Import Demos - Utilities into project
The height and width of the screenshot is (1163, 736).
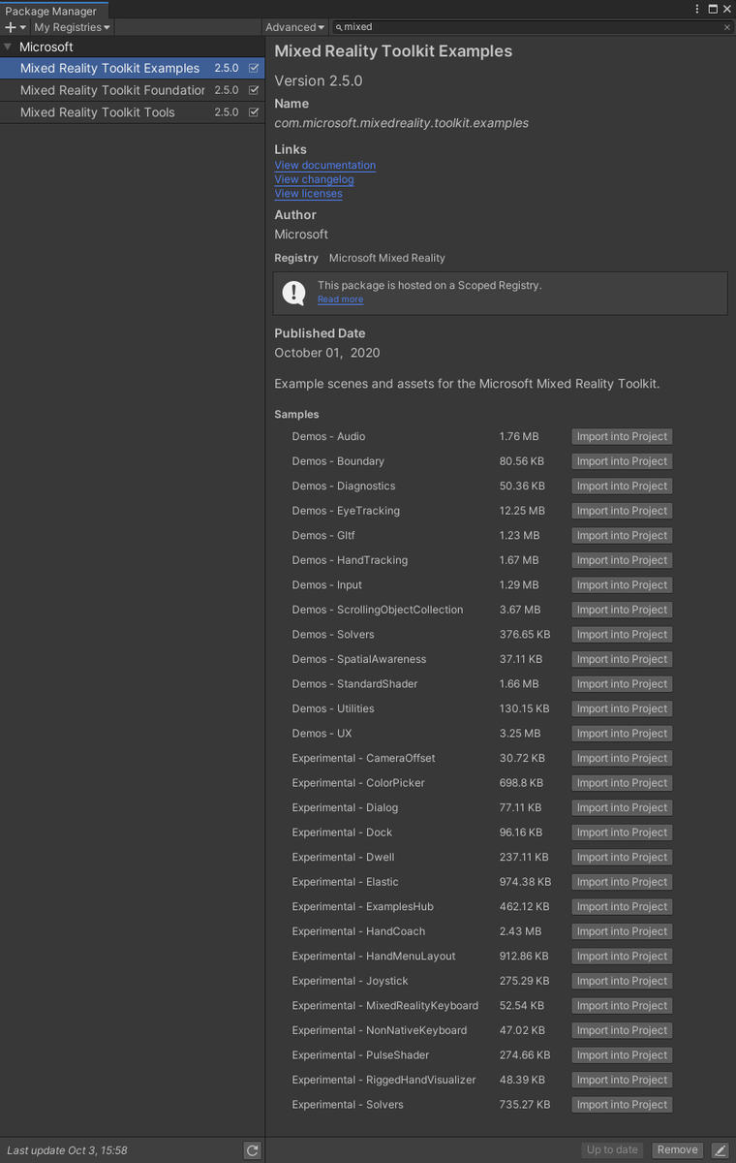(622, 708)
